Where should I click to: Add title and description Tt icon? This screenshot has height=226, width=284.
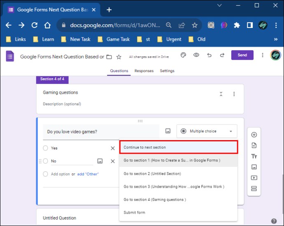[254, 156]
